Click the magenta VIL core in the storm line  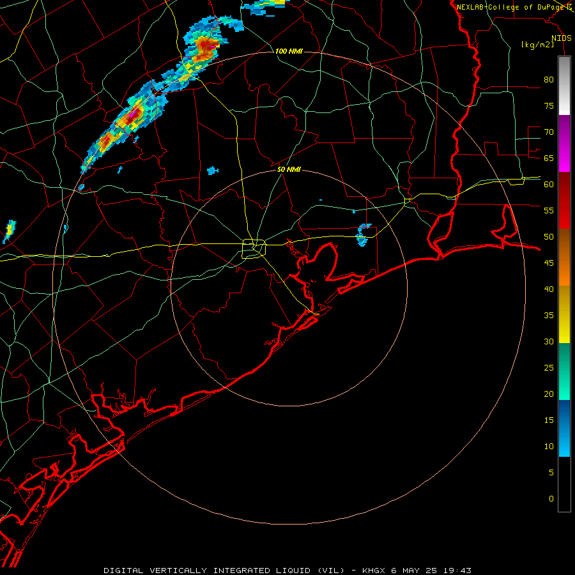132,114
